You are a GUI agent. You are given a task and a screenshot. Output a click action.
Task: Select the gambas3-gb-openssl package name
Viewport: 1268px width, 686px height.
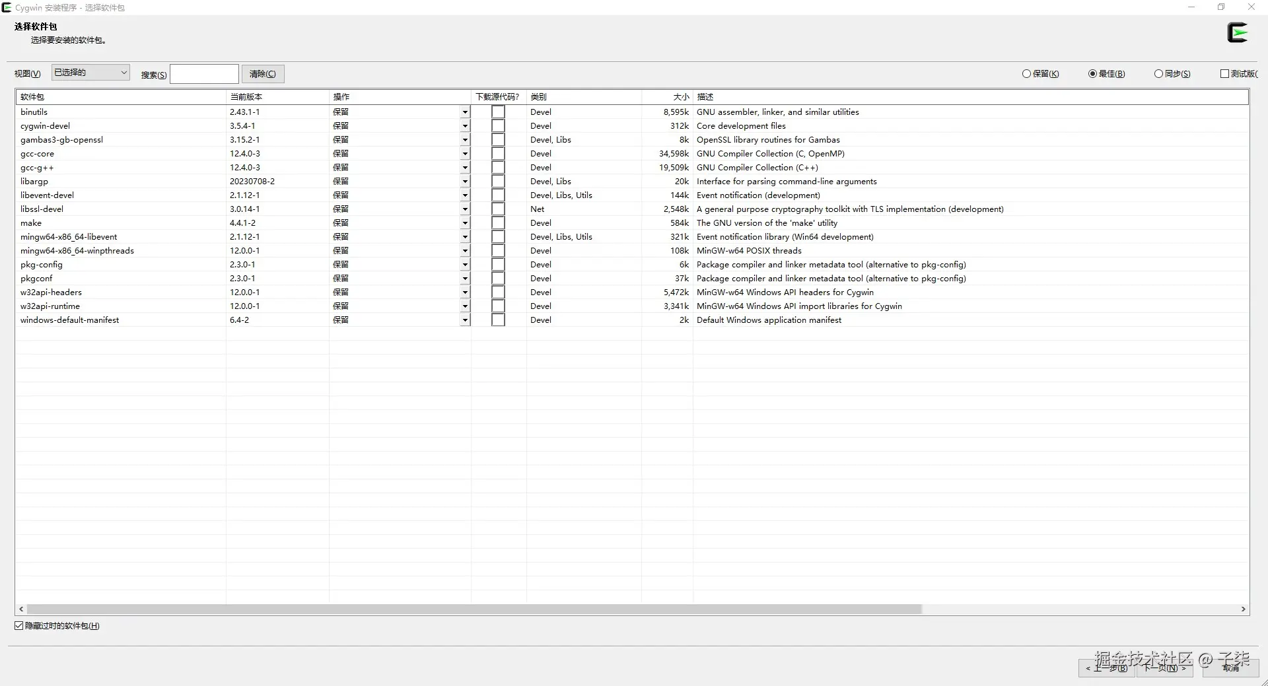[x=61, y=140]
